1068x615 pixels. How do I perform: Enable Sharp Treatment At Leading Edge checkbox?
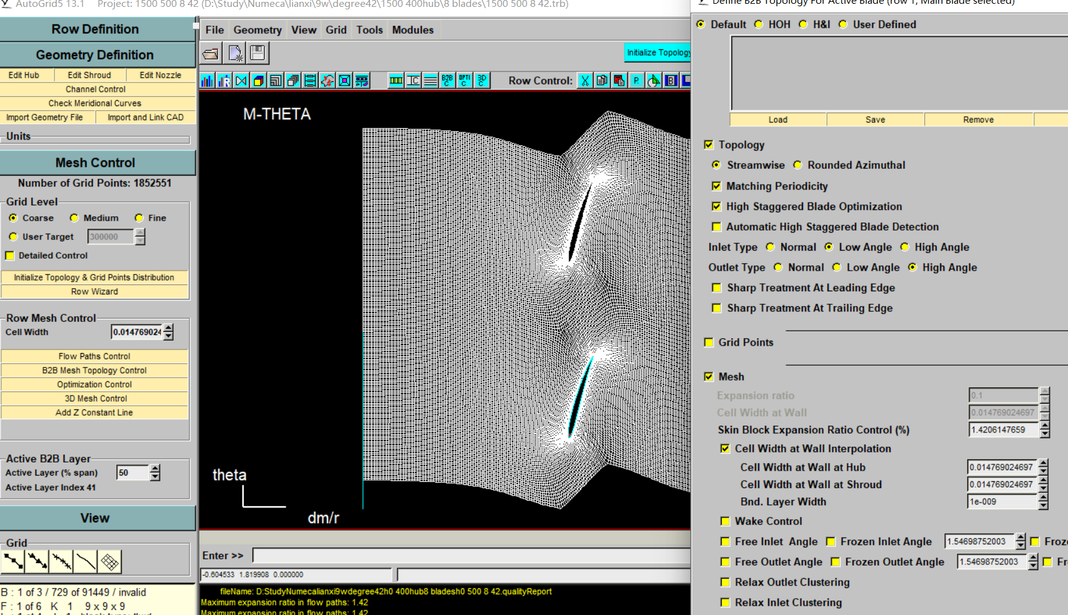(x=717, y=288)
